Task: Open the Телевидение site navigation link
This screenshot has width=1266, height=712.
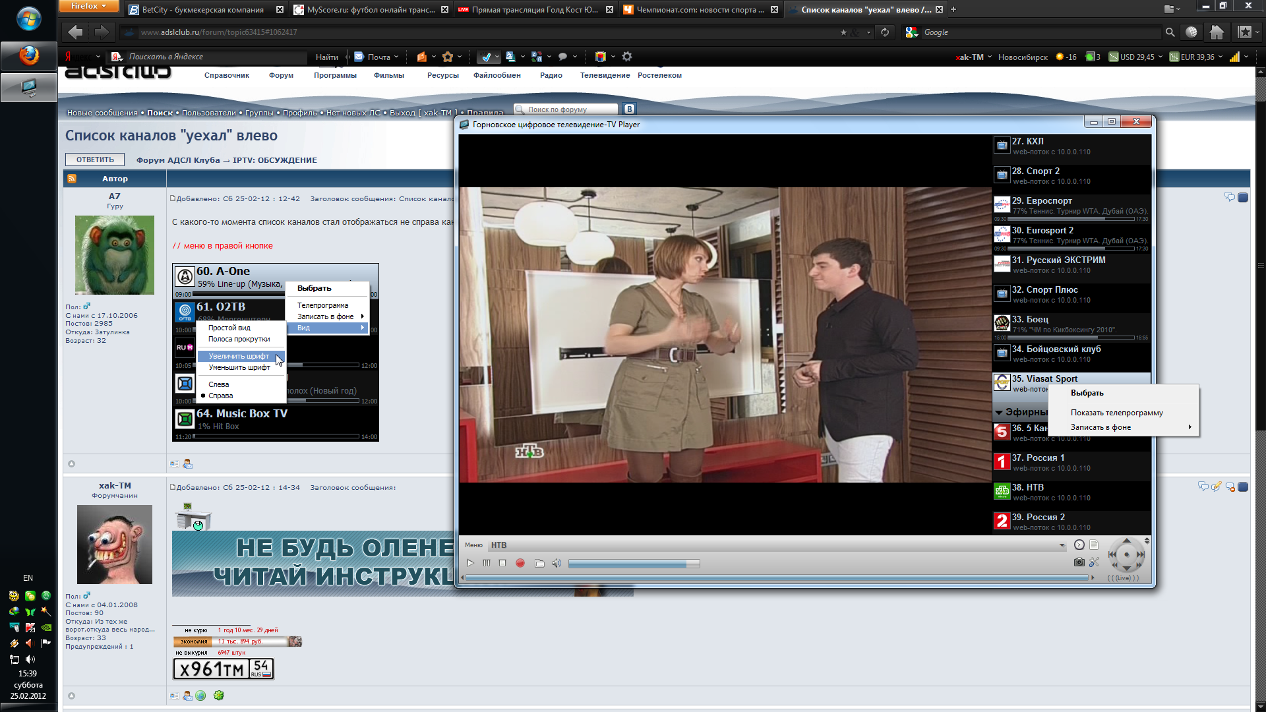Action: coord(605,75)
